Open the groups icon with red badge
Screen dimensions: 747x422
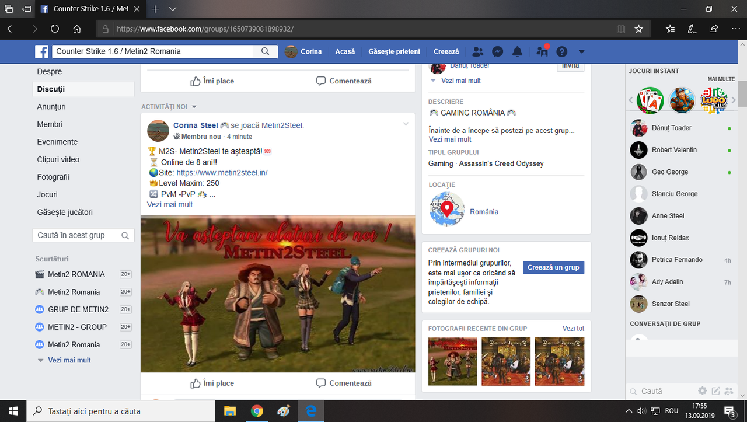tap(542, 51)
